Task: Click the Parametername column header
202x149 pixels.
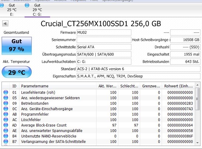Action: [x=58, y=86]
